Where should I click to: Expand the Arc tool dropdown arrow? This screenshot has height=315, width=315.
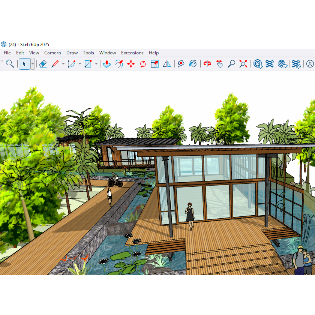point(80,64)
